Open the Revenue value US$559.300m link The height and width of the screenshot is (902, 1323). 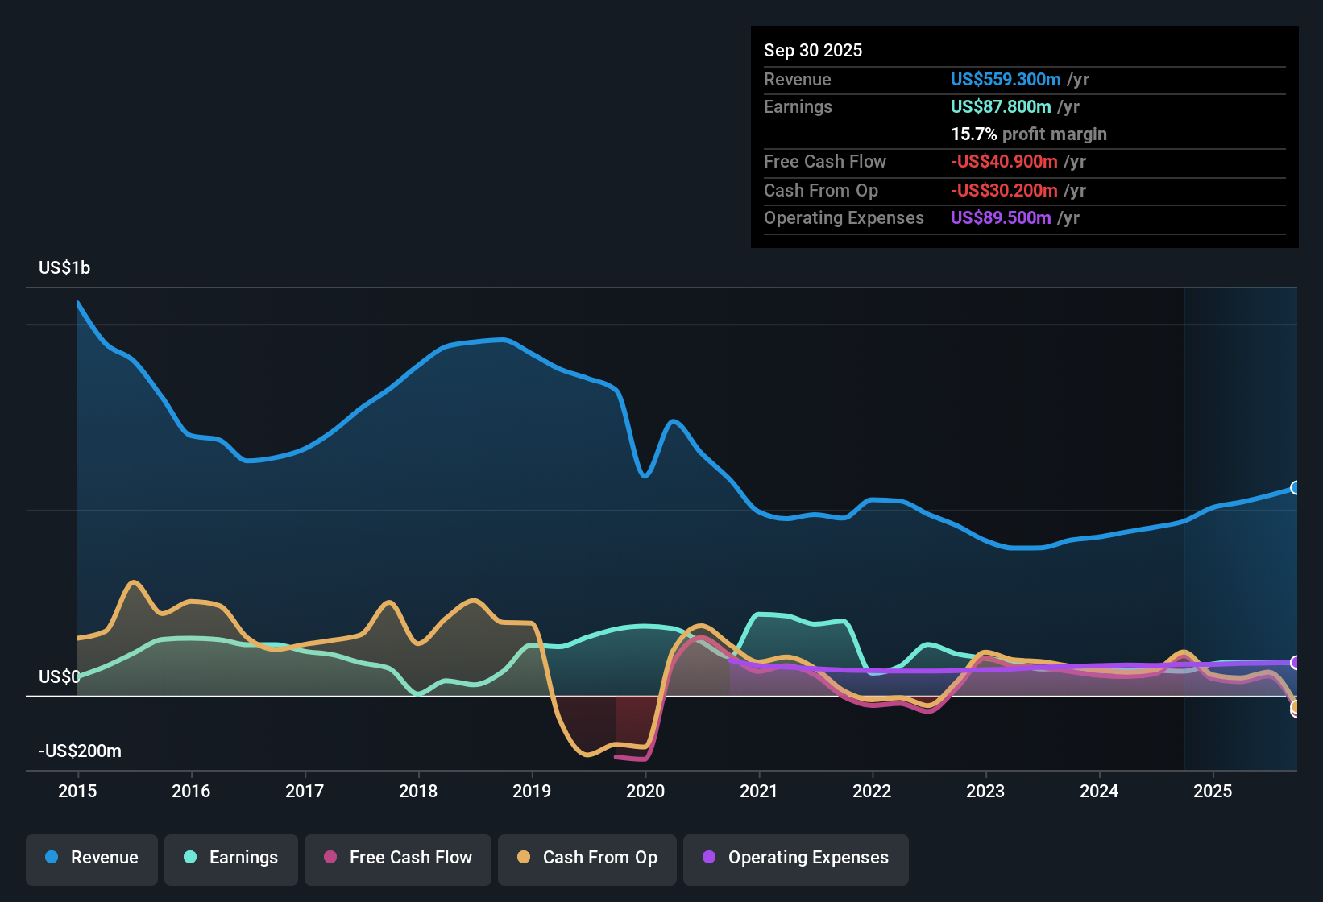pos(1006,79)
